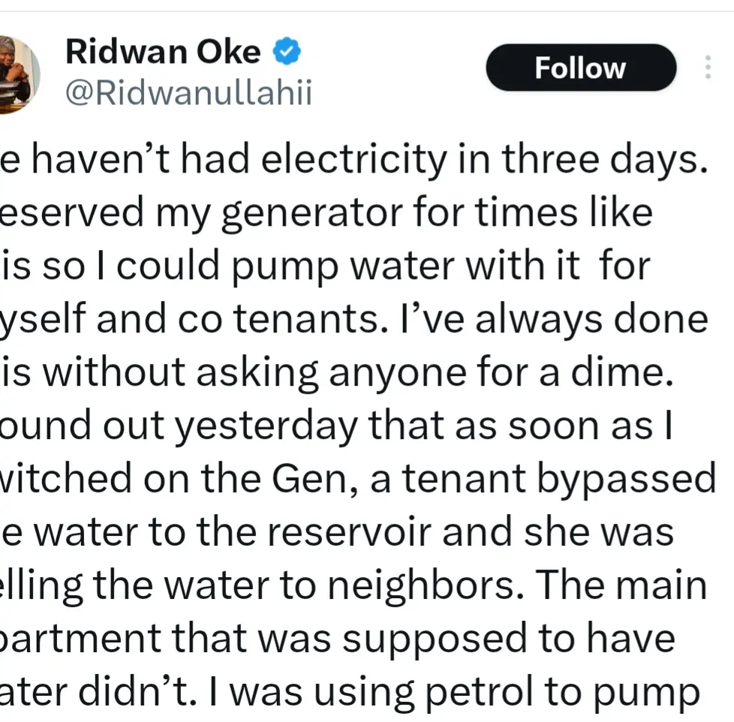Click the display name Ridwan Oke
734x722 pixels.
click(x=163, y=53)
